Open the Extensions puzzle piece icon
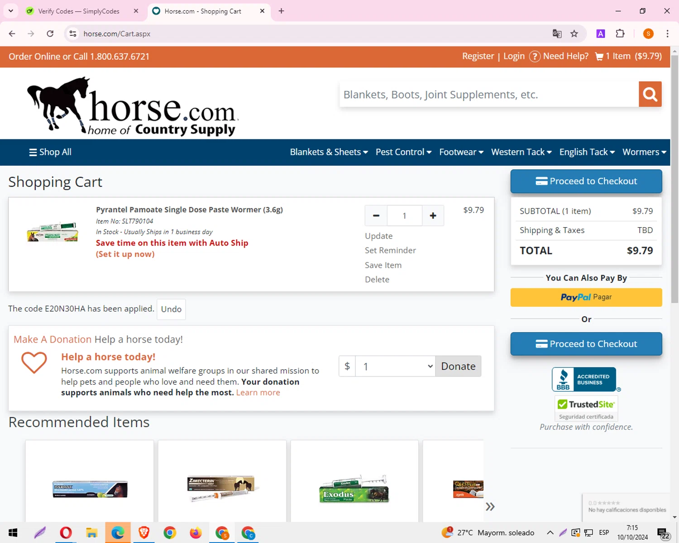This screenshot has width=679, height=543. coord(620,33)
